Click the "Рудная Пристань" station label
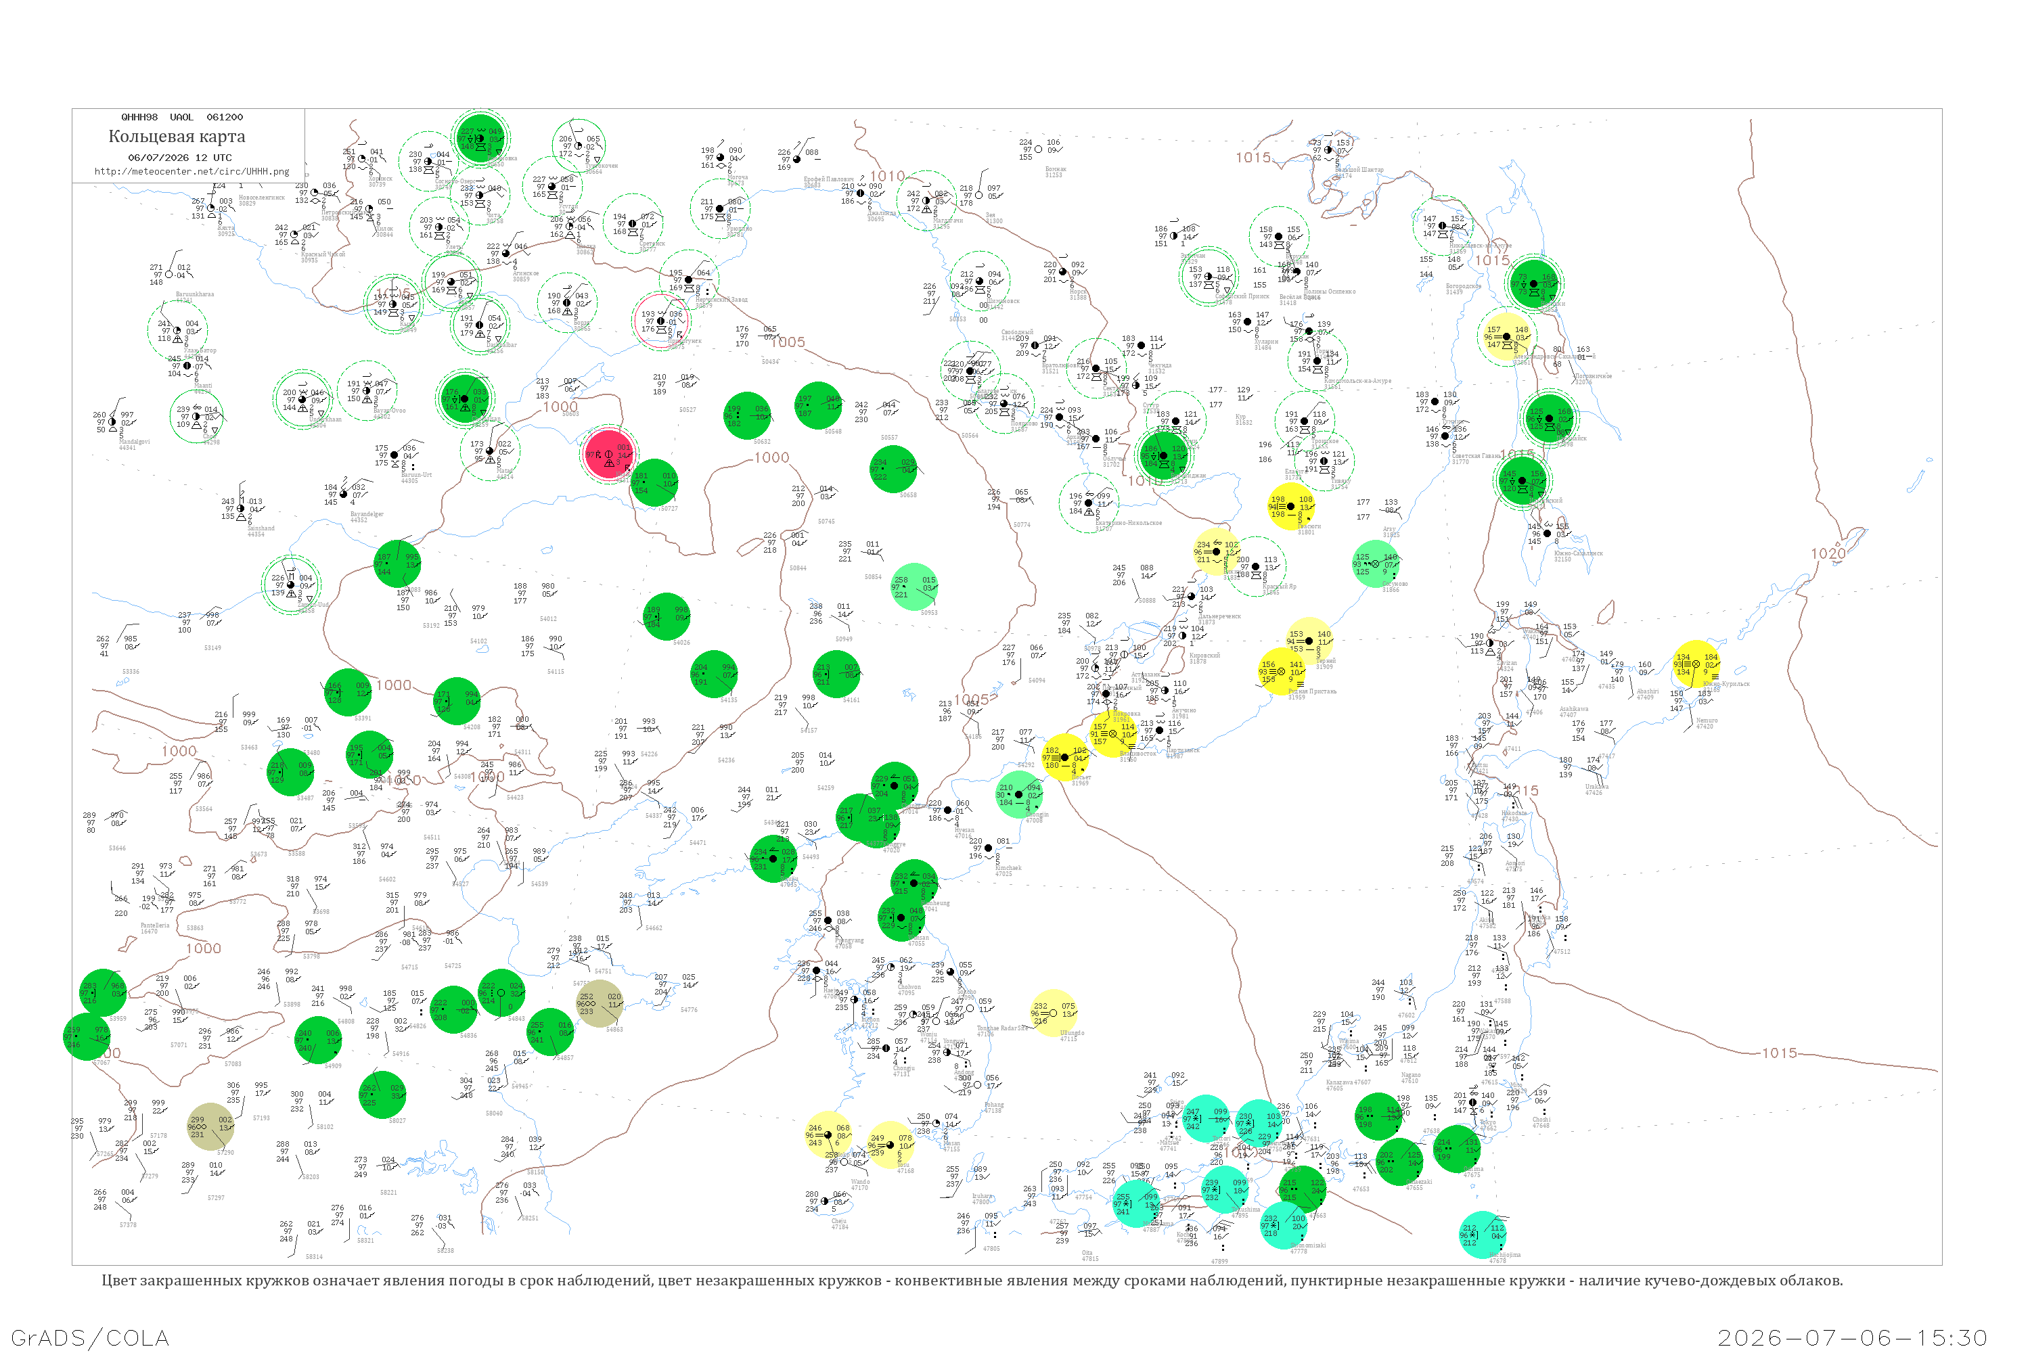Screen dimensions: 2030x1353 coord(1313,691)
